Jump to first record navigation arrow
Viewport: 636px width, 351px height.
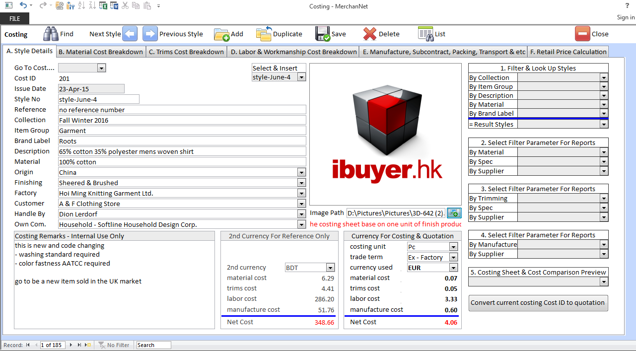pyautogui.click(x=28, y=345)
